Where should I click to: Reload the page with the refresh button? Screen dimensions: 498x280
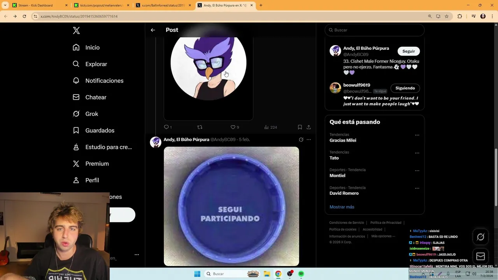[24, 16]
